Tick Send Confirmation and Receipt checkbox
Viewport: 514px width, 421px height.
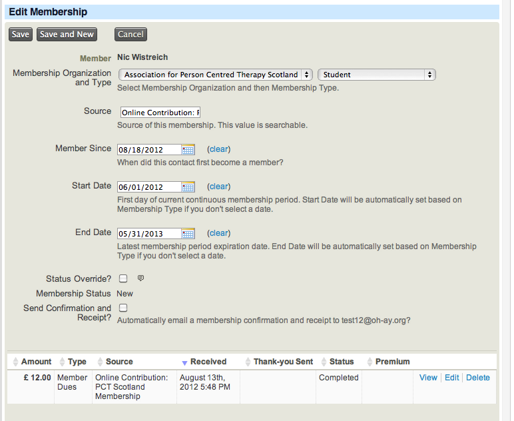click(x=123, y=308)
